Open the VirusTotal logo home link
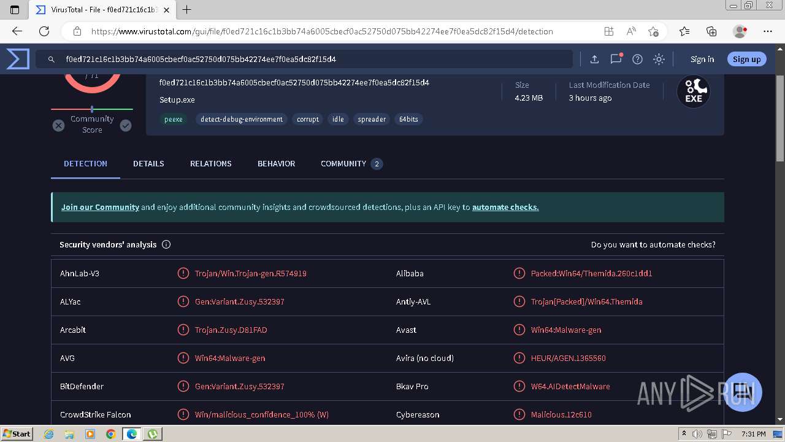Screen dimensions: 785x442 click(x=18, y=59)
